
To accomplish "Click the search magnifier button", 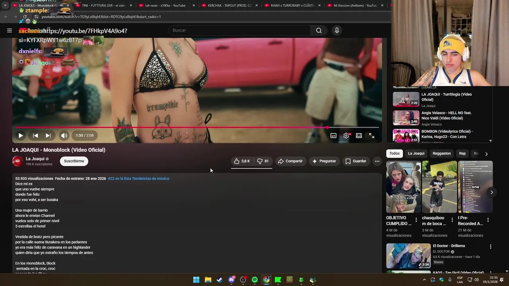I will pos(319,30).
